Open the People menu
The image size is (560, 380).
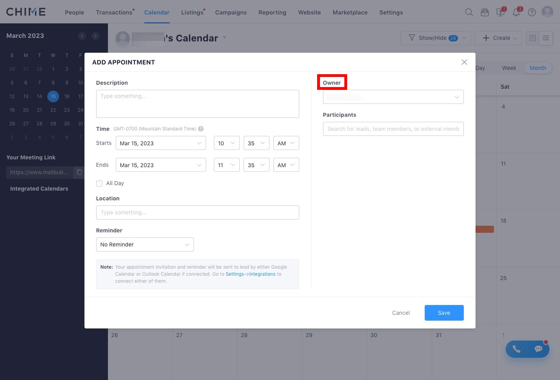click(x=74, y=12)
